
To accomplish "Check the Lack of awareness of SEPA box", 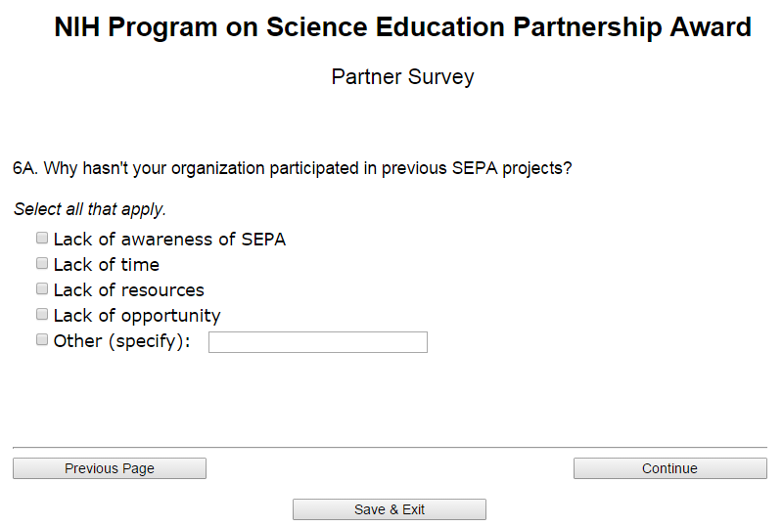I will click(42, 238).
